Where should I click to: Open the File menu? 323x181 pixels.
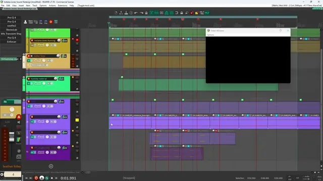pos(3,6)
